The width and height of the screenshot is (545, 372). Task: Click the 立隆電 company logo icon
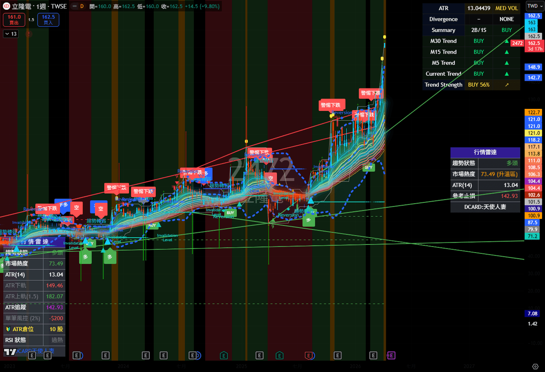pos(6,6)
